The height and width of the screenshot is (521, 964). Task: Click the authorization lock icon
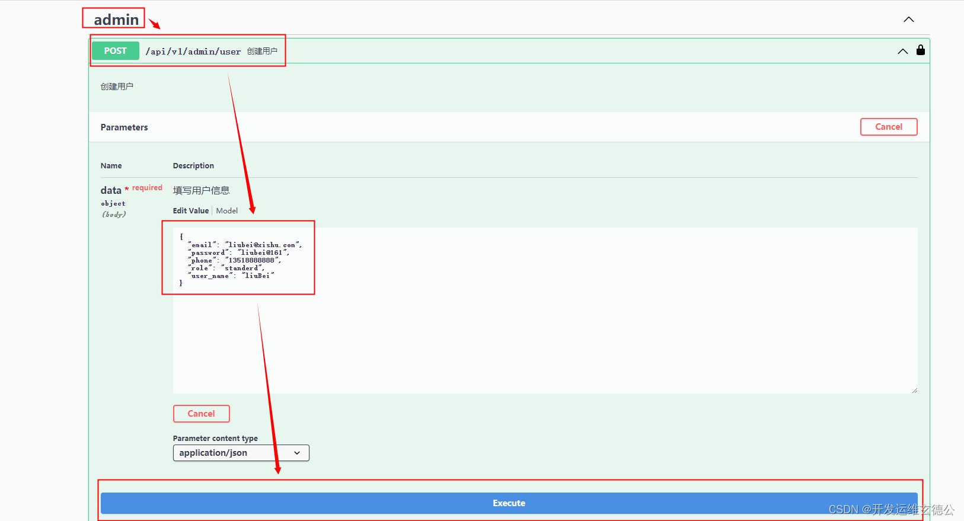click(x=921, y=50)
